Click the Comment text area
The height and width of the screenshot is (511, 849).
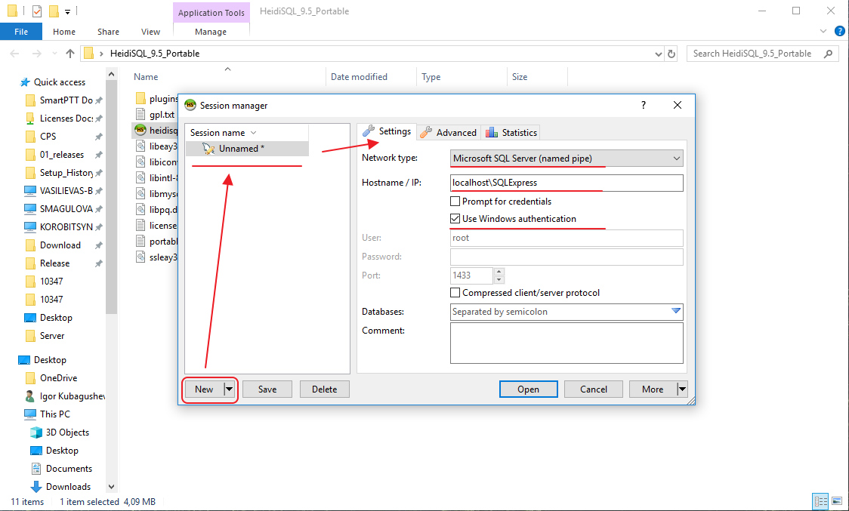(567, 343)
